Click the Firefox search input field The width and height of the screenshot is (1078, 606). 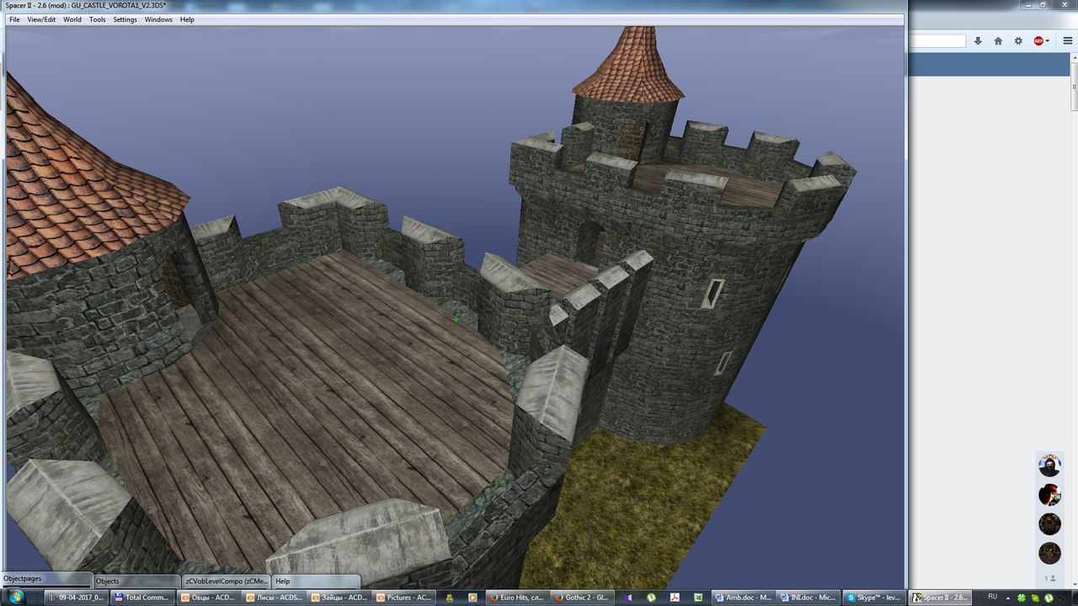[x=937, y=40]
